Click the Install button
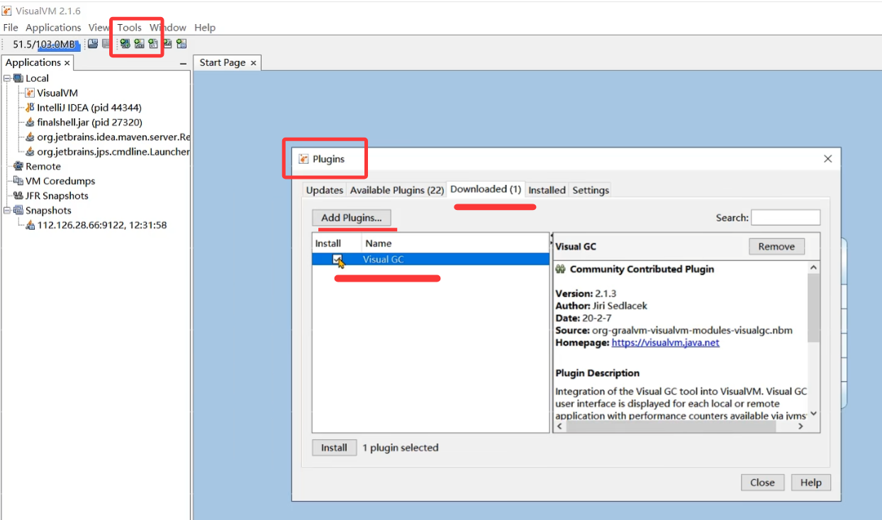 pos(334,448)
